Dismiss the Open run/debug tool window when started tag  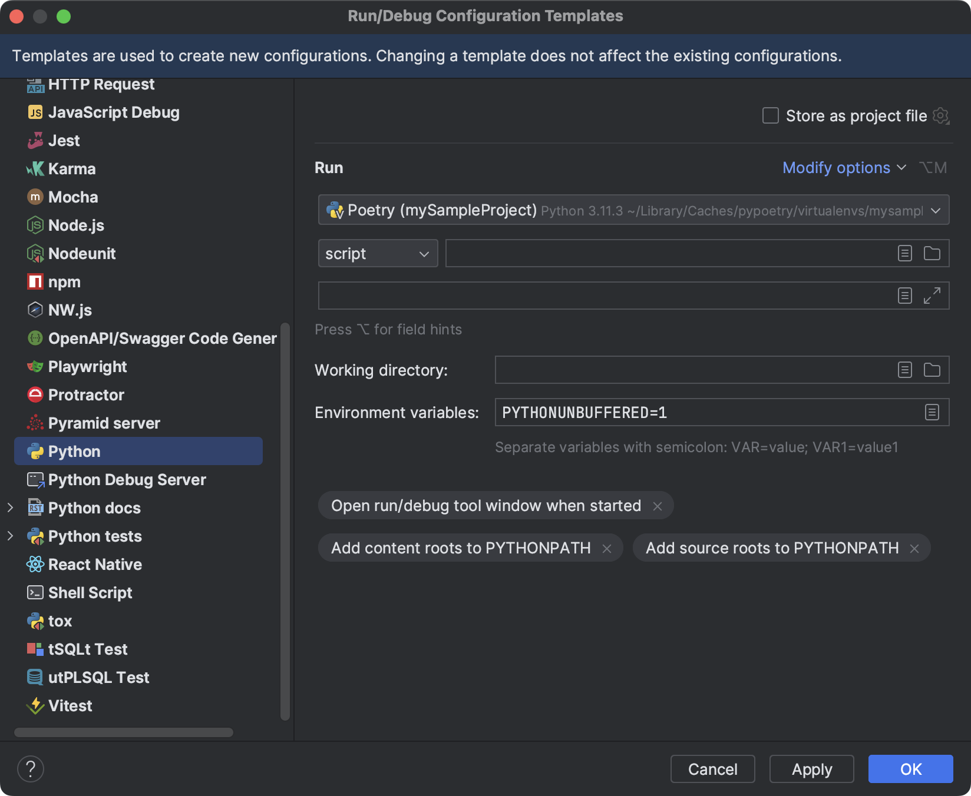point(658,505)
